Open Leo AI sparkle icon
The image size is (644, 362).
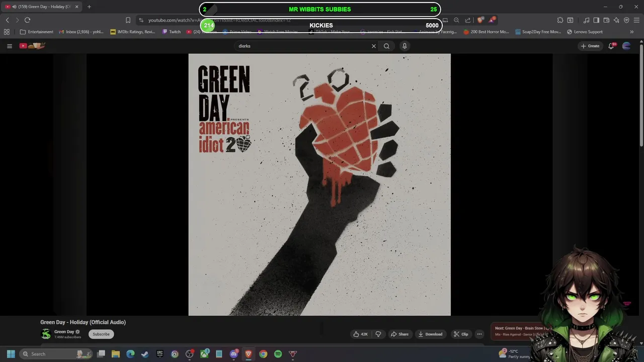616,20
